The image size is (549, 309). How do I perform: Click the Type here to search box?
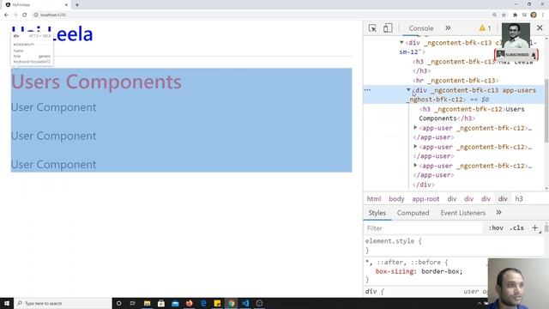(63, 303)
